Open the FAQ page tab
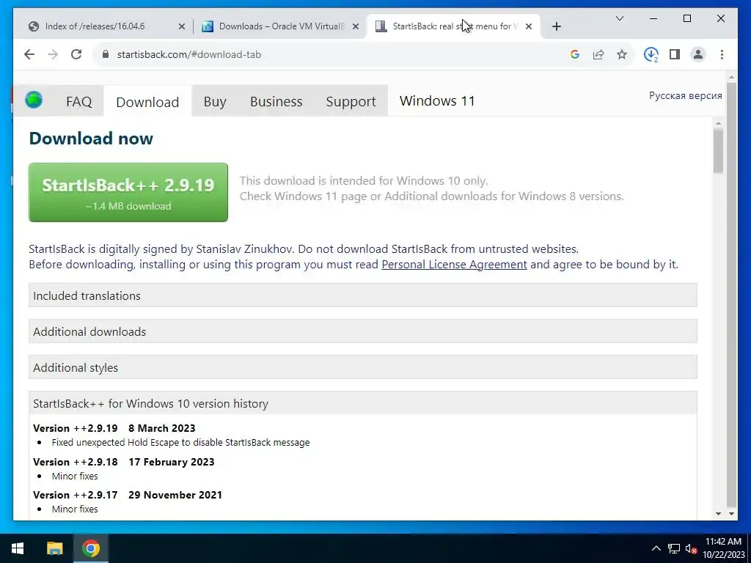This screenshot has height=563, width=751. point(78,101)
